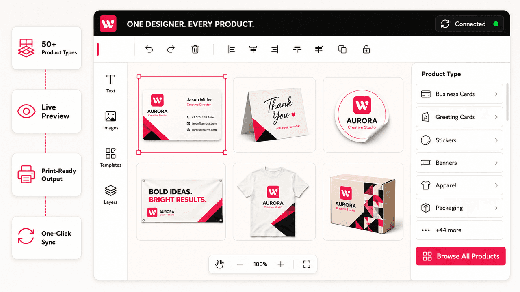Screen dimensions: 520x292
Task: Click the 50+ Product Types card icon
Action: [26, 48]
